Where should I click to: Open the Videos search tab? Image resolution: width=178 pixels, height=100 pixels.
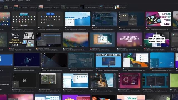[x=13, y=1]
